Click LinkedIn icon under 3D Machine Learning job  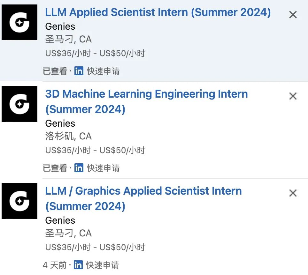(79, 168)
